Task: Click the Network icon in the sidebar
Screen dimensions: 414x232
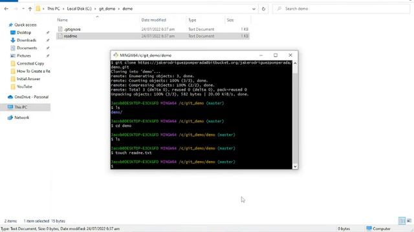Action: click(10, 117)
